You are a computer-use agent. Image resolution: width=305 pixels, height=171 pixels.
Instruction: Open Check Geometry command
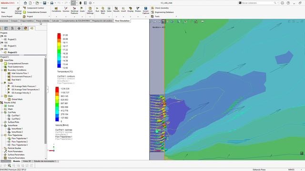tap(160, 8)
